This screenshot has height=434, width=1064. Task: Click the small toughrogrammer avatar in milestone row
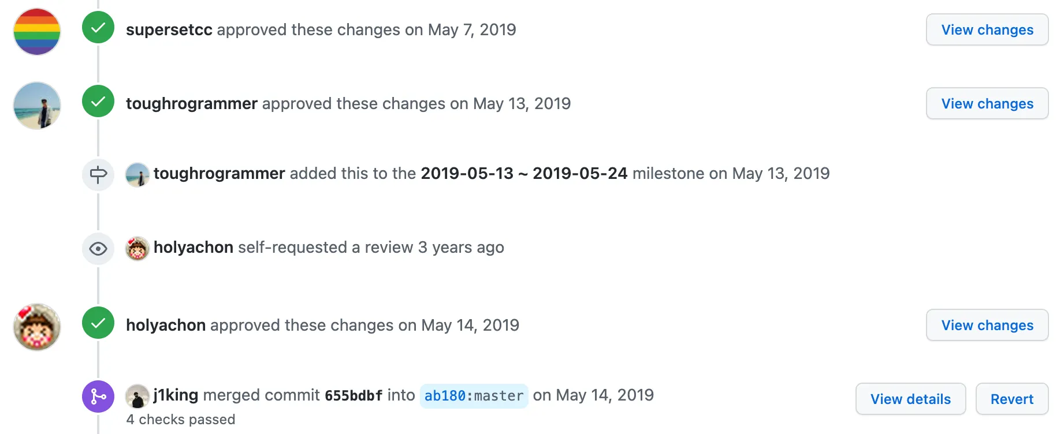137,175
